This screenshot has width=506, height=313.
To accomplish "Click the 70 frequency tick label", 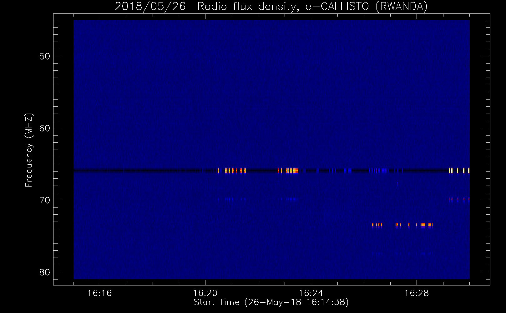I will [x=45, y=200].
